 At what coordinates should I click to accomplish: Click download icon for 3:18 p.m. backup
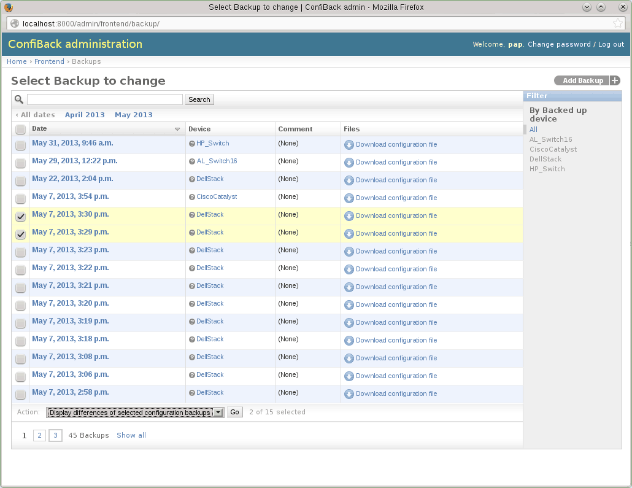pyautogui.click(x=349, y=341)
